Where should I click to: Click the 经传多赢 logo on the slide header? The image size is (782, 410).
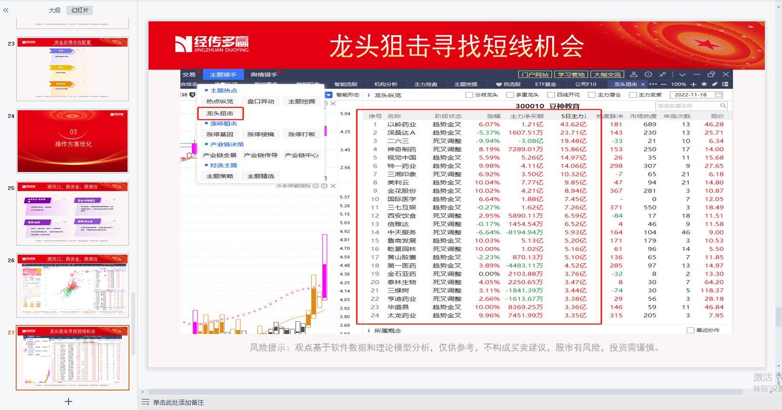coord(212,44)
